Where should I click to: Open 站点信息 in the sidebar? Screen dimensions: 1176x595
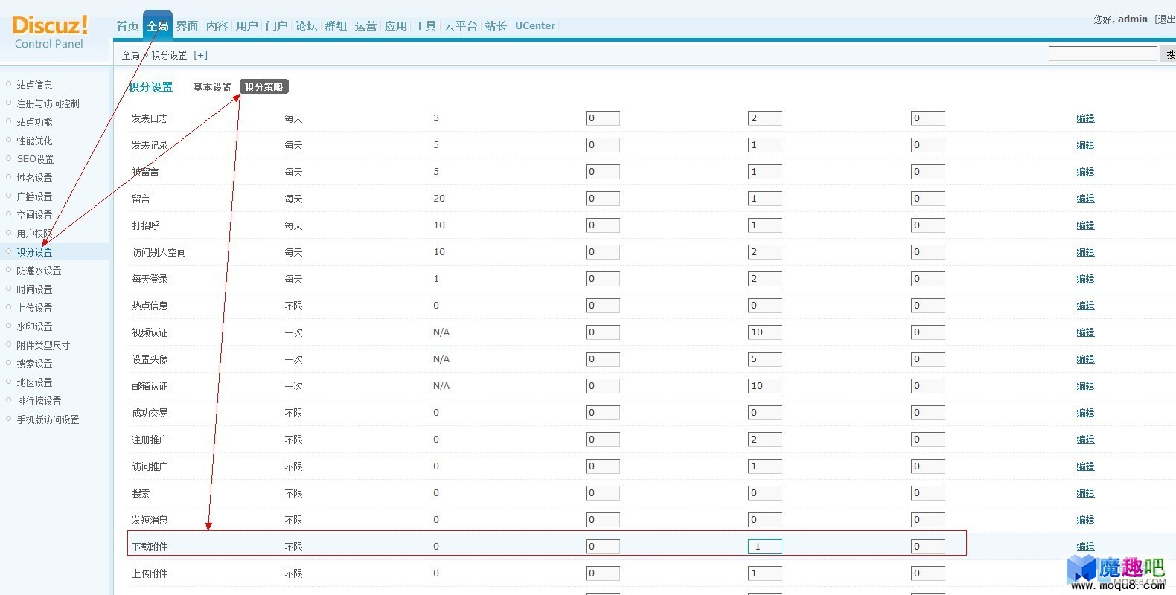tap(34, 85)
